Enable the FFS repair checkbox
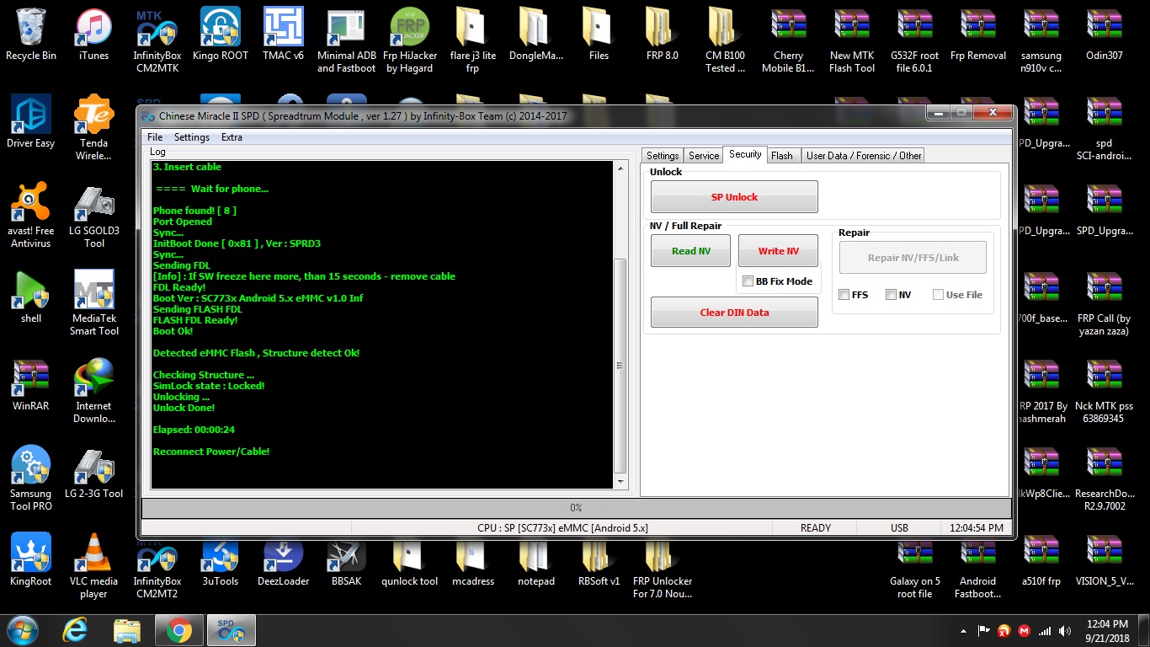 coord(844,295)
